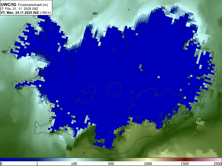Click the station value 21 on the south coast

point(75,136)
